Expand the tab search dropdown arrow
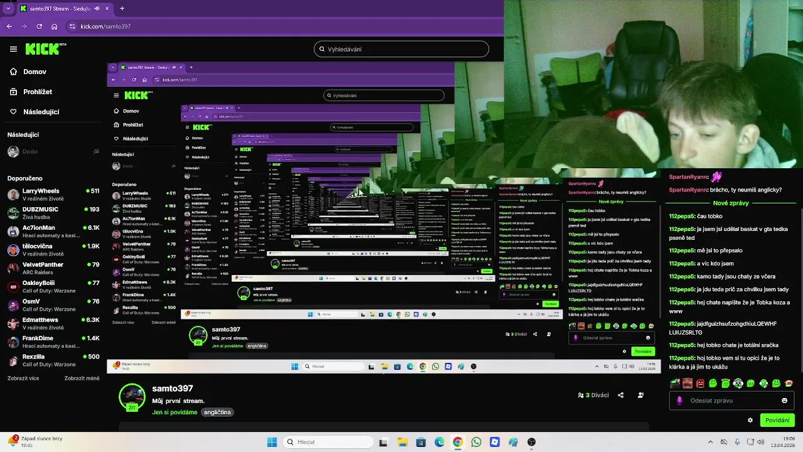Screen dimensions: 803x452 [8, 9]
